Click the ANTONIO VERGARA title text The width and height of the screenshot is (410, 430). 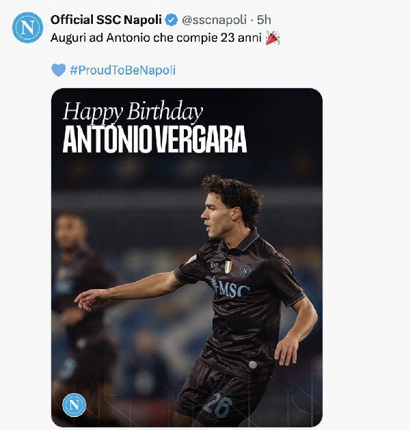(154, 139)
